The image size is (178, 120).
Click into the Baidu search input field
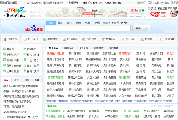point(88,28)
